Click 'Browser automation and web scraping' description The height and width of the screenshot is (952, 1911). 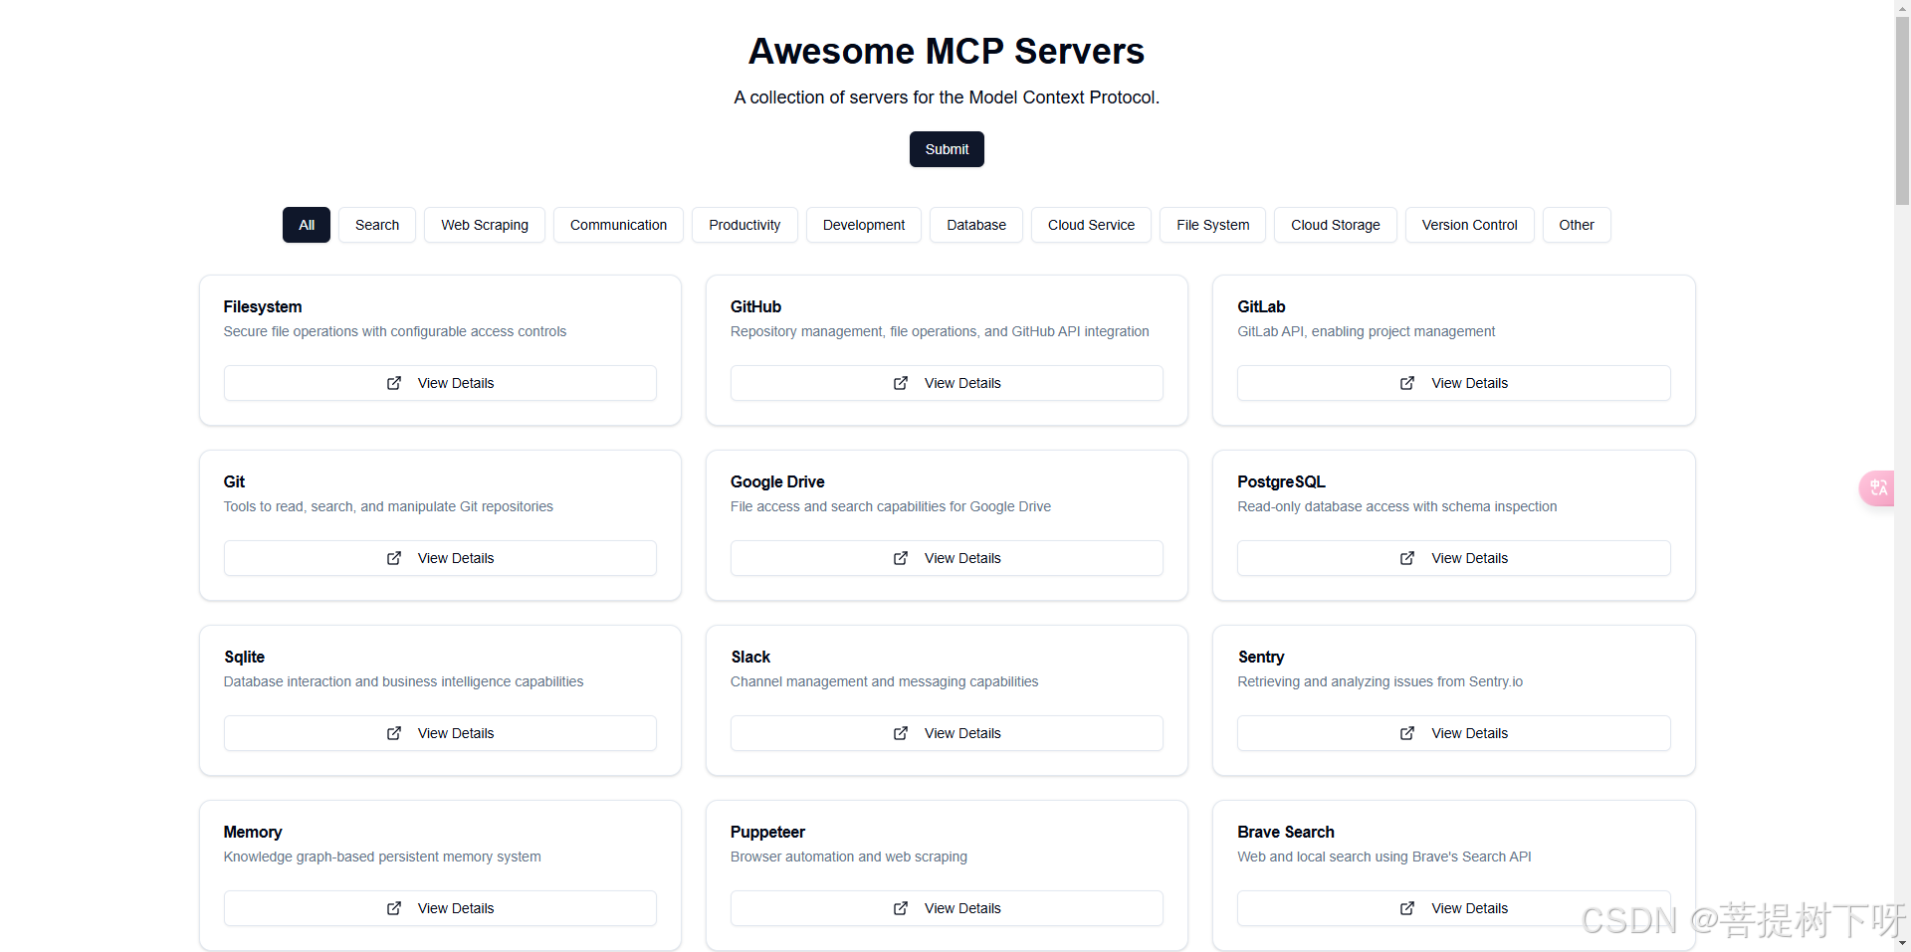849,857
